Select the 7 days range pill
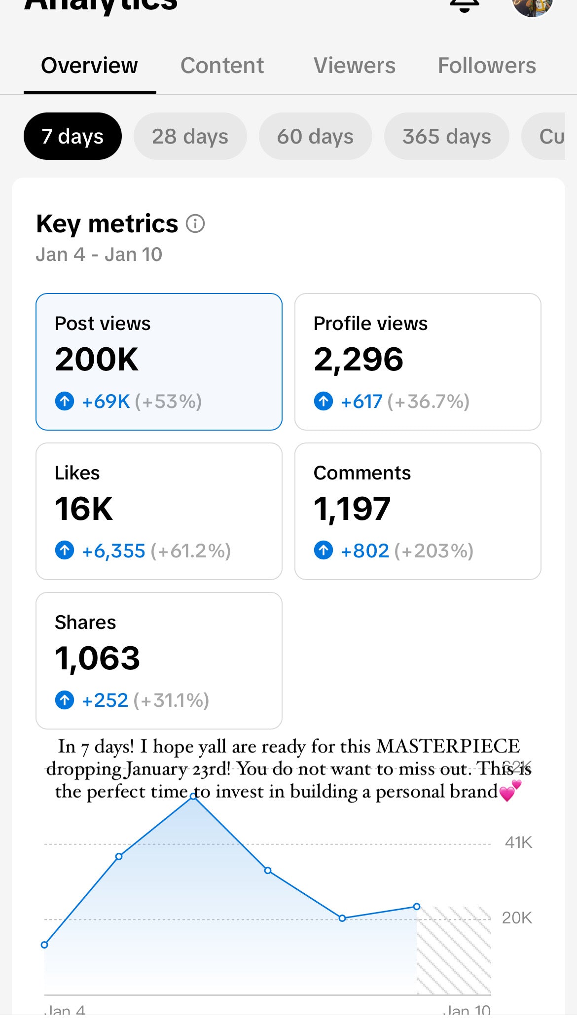 pyautogui.click(x=72, y=136)
